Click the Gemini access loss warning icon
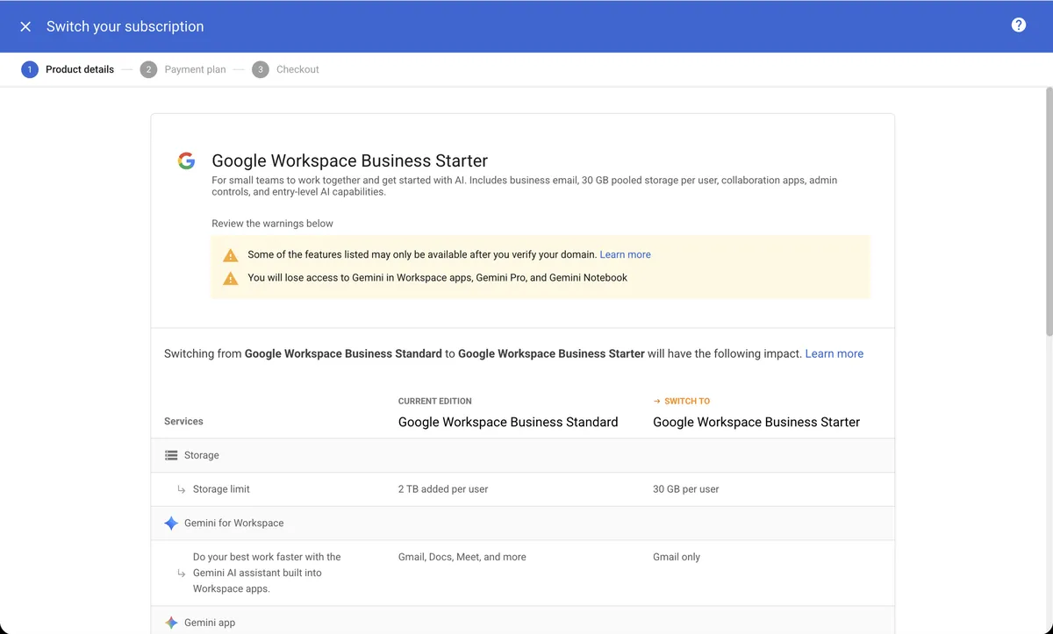The image size is (1053, 634). (x=230, y=278)
